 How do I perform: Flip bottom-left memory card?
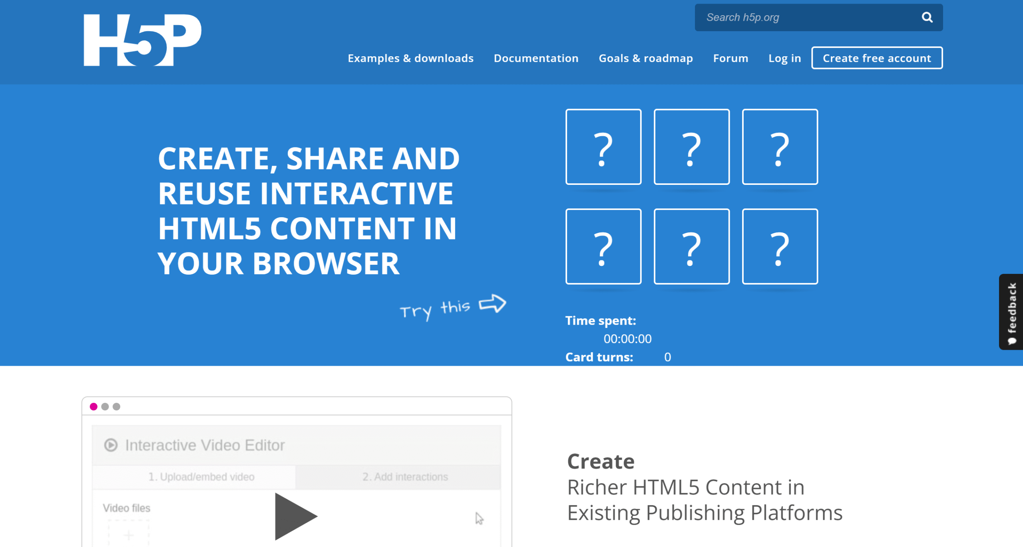(x=603, y=246)
